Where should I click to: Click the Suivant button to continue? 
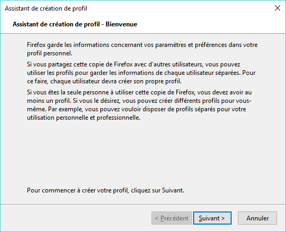pyautogui.click(x=212, y=218)
